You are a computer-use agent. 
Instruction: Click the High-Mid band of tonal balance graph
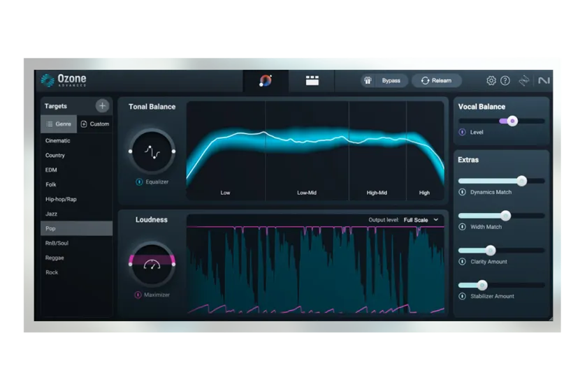[x=378, y=150]
